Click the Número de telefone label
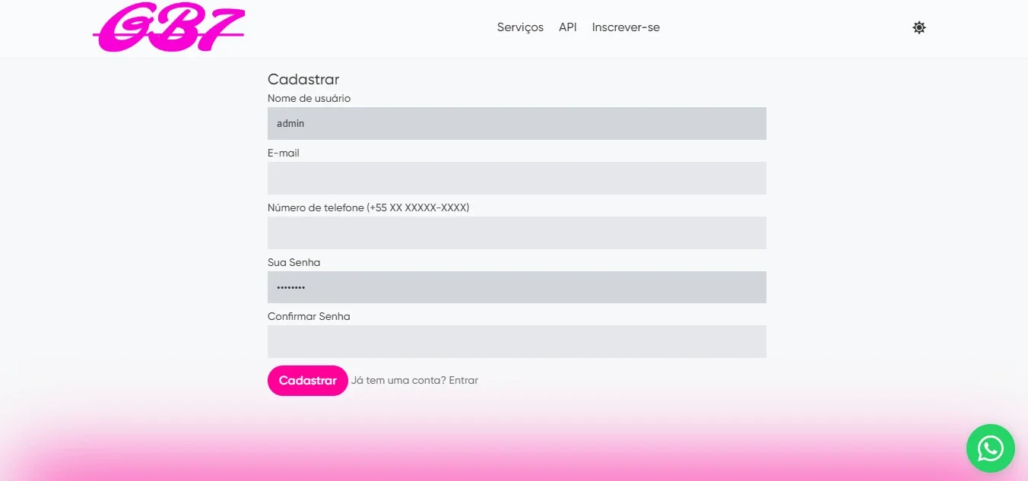 tap(369, 207)
